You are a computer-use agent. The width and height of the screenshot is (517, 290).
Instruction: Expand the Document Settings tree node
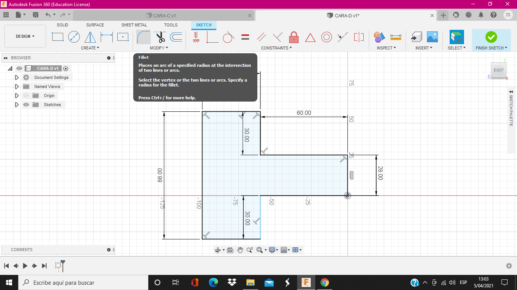click(17, 77)
